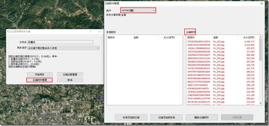Click the help question mark in sync dialog title
The width and height of the screenshot is (269, 126).
(90, 31)
